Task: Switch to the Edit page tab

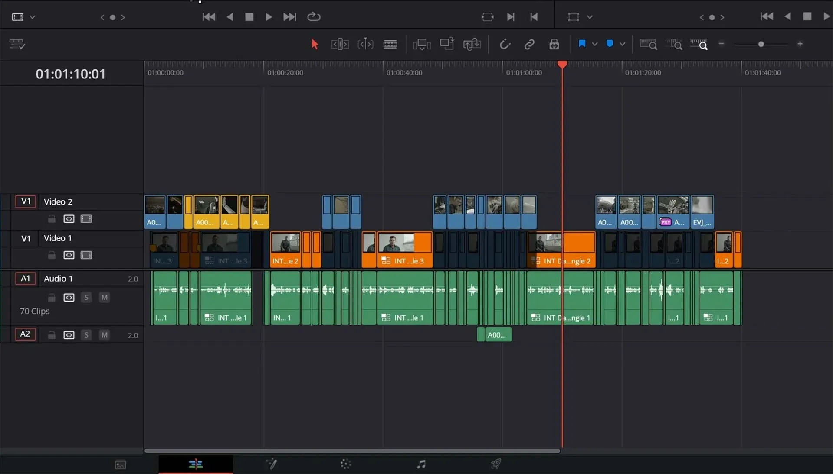Action: (x=196, y=464)
